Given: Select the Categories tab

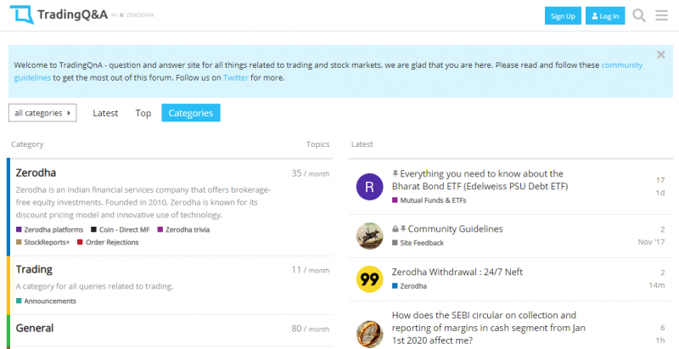Looking at the screenshot, I should point(191,113).
